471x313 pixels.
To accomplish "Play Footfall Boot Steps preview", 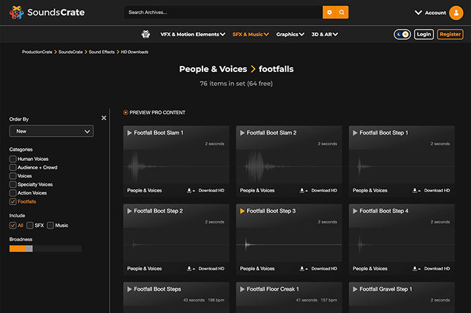I will tap(129, 289).
